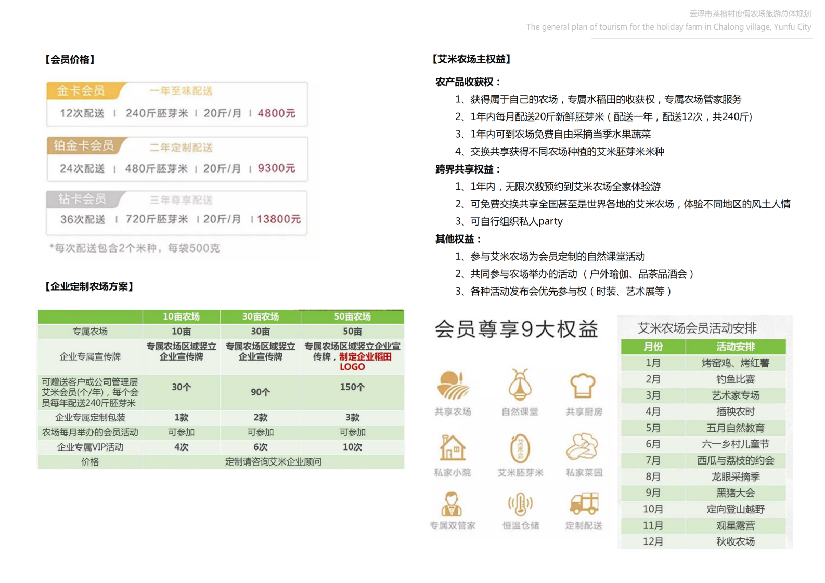Click the 跨界共享权益 subheading
The width and height of the screenshot is (825, 583).
click(x=468, y=169)
